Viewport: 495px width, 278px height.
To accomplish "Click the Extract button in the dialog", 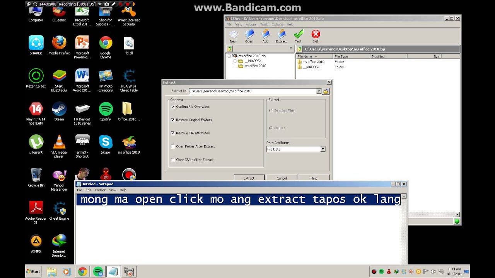I will pos(249,178).
